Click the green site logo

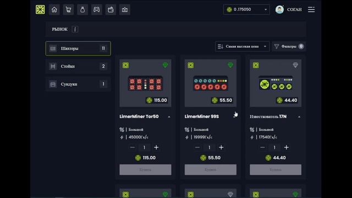pos(40,10)
